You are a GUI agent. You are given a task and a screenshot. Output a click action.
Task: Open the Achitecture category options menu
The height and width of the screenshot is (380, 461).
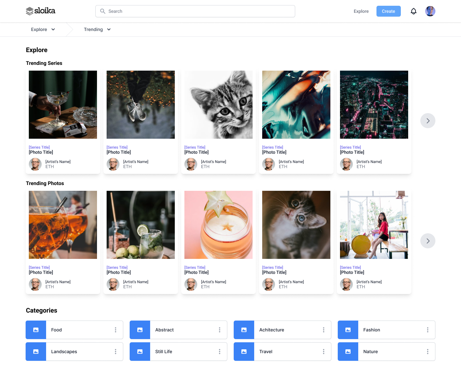[324, 330]
